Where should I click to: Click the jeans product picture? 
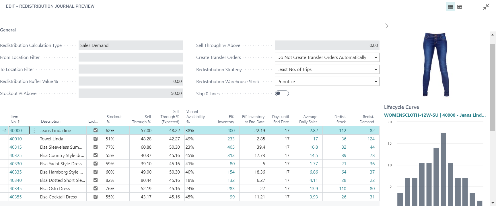435,64
